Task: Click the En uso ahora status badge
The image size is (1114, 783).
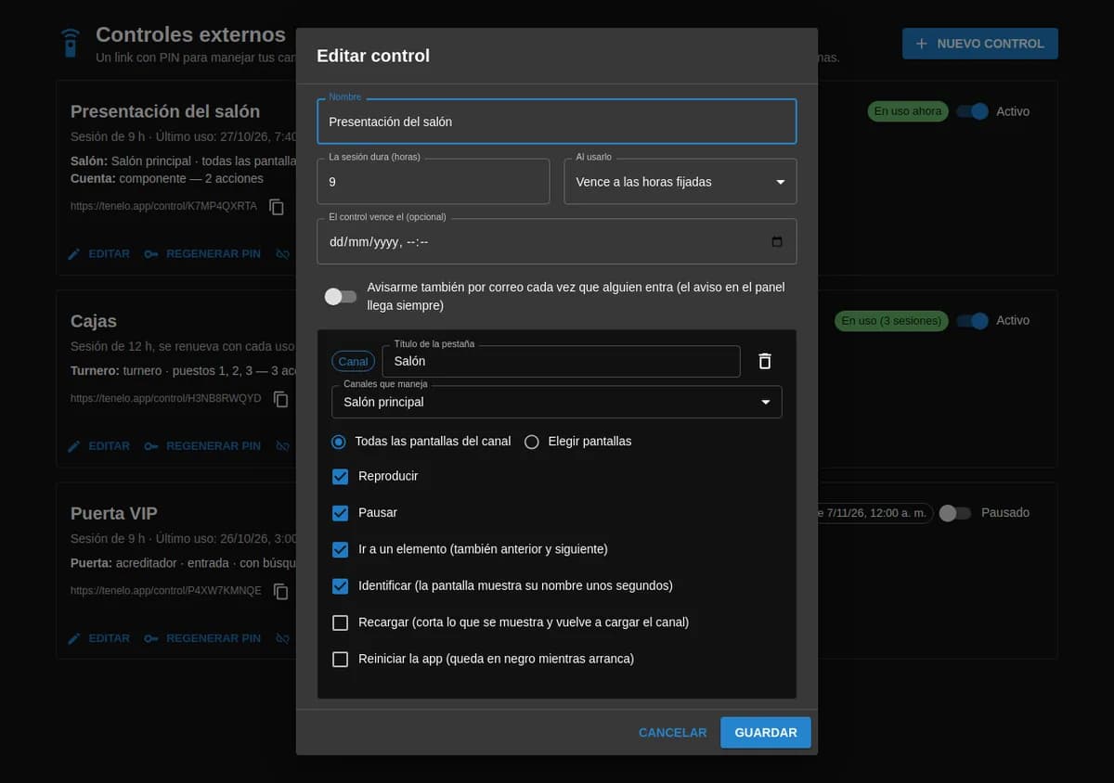Action: 907,111
